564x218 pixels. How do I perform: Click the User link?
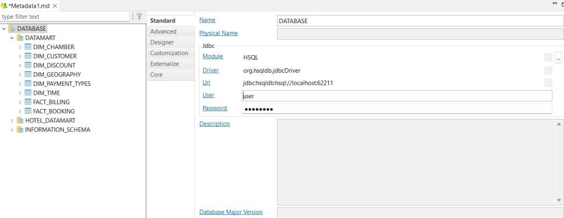[208, 95]
